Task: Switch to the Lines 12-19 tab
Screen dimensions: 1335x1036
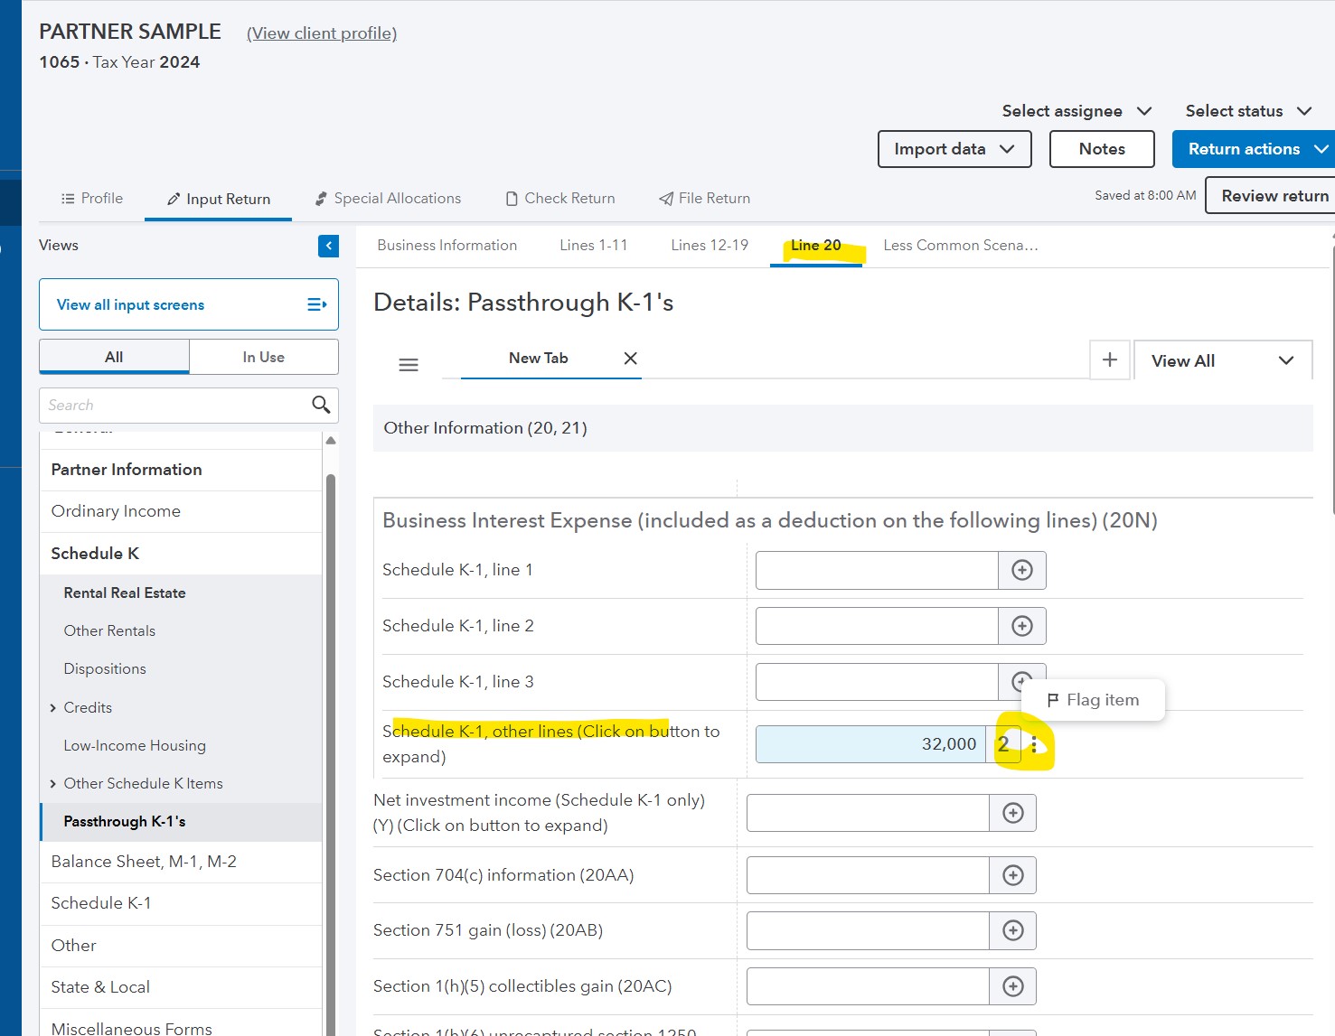Action: tap(709, 245)
